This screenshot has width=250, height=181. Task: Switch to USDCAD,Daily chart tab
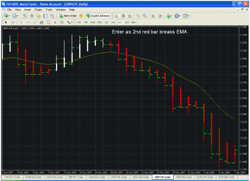(x=141, y=177)
